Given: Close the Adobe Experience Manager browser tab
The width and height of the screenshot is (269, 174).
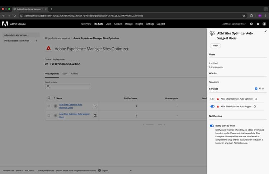Looking at the screenshot, I should 46,9.
